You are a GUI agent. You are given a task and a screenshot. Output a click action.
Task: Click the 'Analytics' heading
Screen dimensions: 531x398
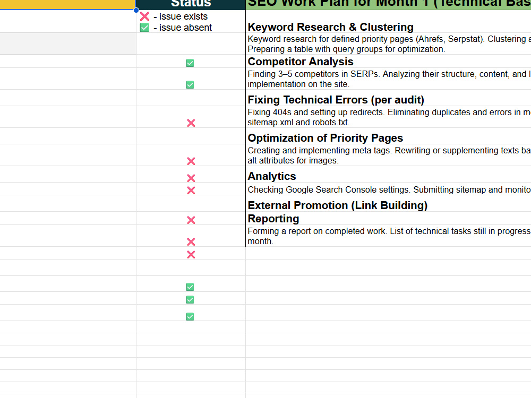271,176
